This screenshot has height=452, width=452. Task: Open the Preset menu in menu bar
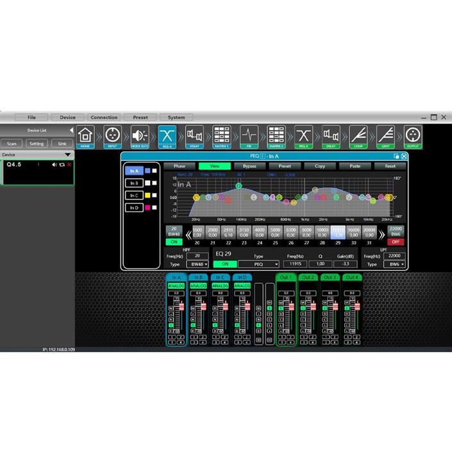click(x=140, y=117)
